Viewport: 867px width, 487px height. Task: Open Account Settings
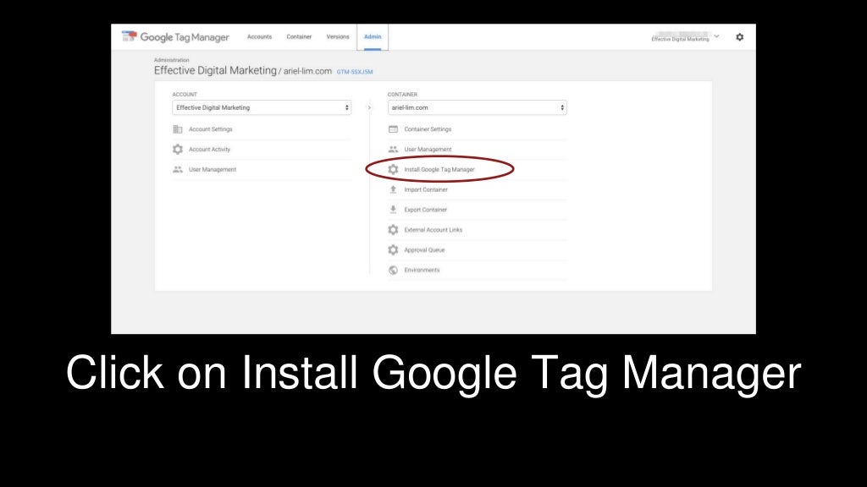[211, 129]
